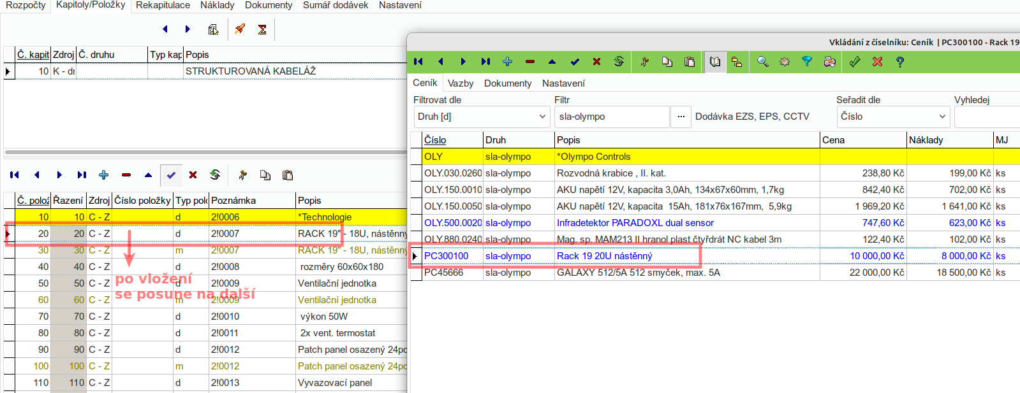Toggle the open book icon in green toolbar
Viewport: 1020px width, 393px height.
coord(714,62)
